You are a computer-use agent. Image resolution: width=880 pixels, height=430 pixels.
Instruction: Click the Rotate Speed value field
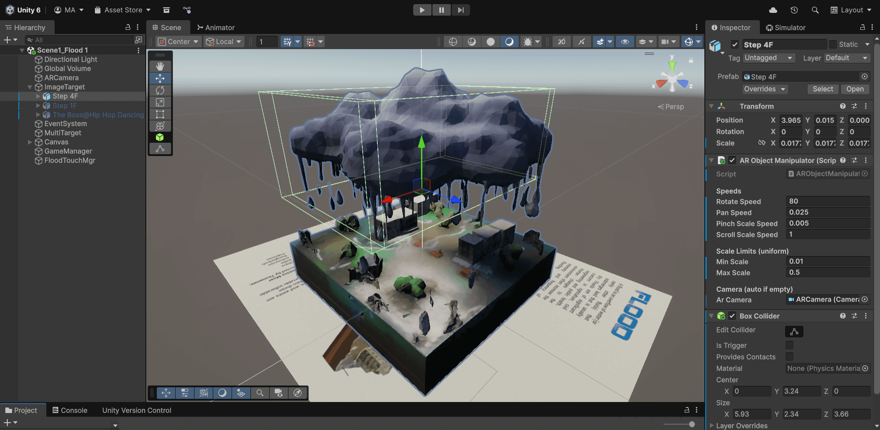[828, 201]
